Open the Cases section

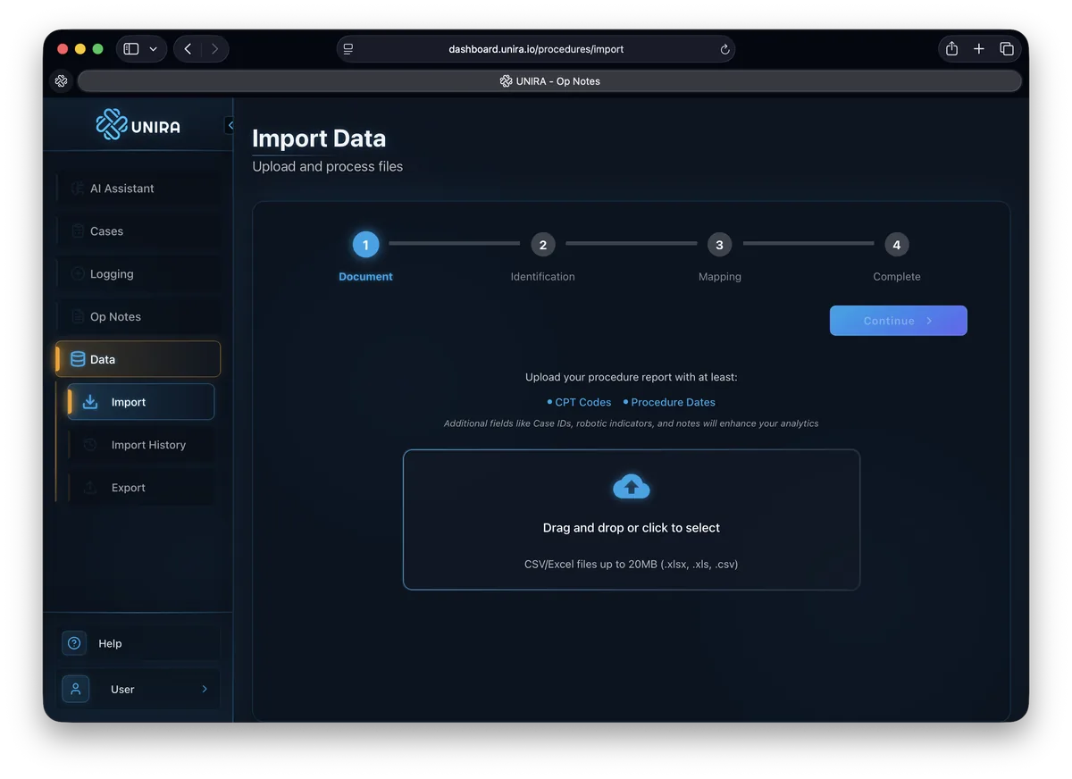pyautogui.click(x=138, y=231)
